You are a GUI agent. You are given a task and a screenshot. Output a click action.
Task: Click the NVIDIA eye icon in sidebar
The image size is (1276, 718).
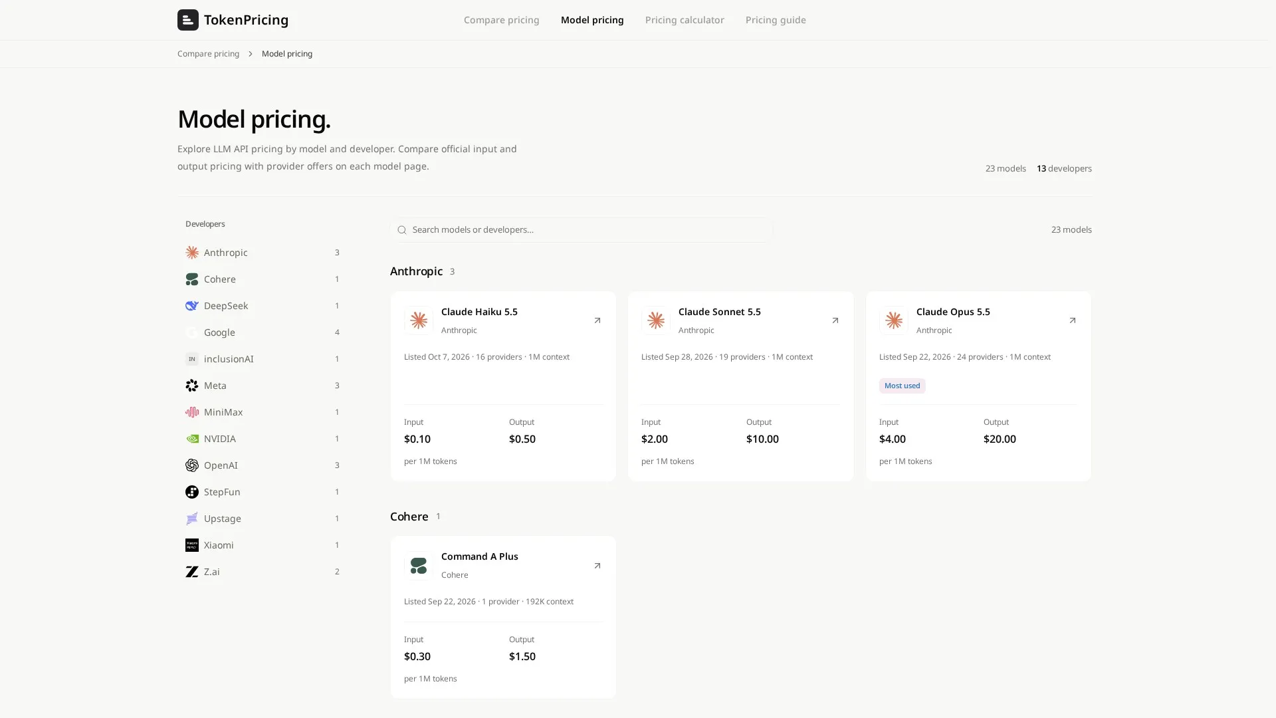(192, 439)
